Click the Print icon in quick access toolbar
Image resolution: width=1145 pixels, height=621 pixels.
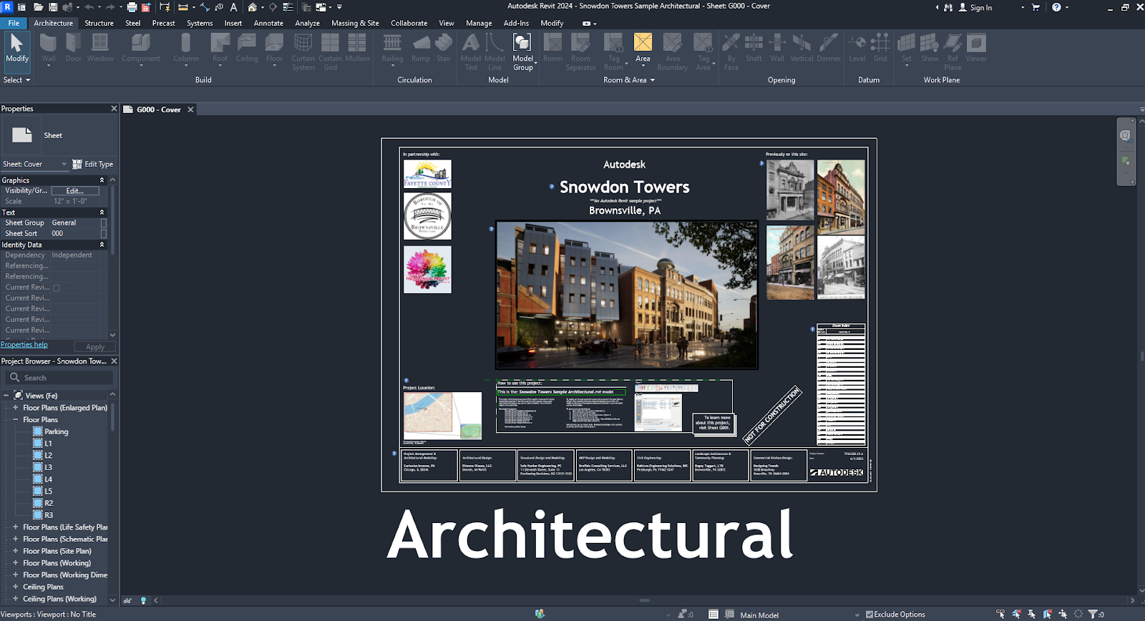tap(132, 7)
